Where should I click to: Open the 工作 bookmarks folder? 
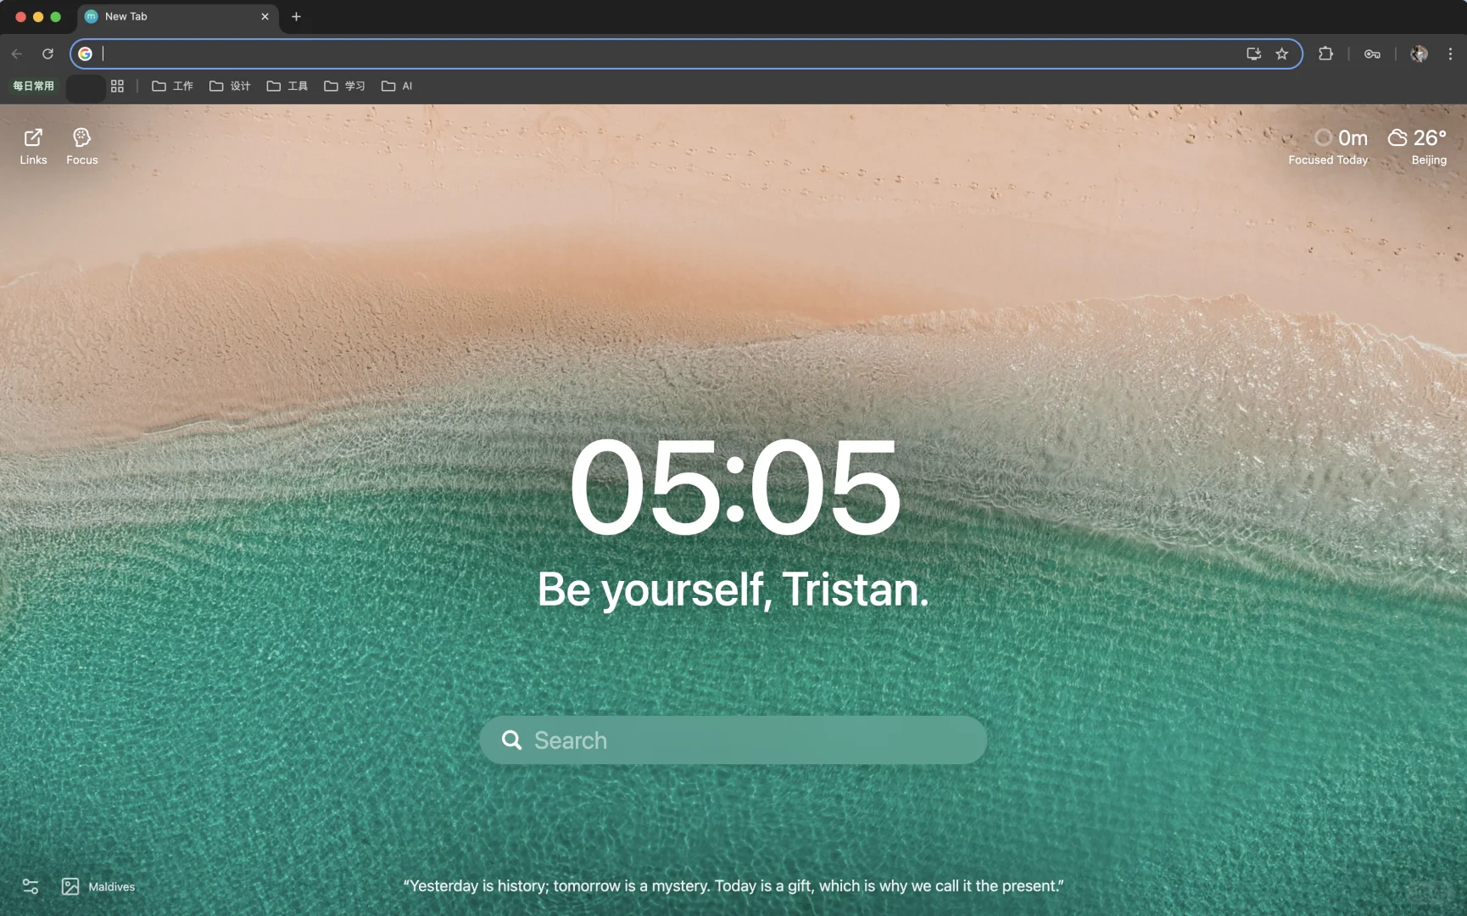point(172,86)
